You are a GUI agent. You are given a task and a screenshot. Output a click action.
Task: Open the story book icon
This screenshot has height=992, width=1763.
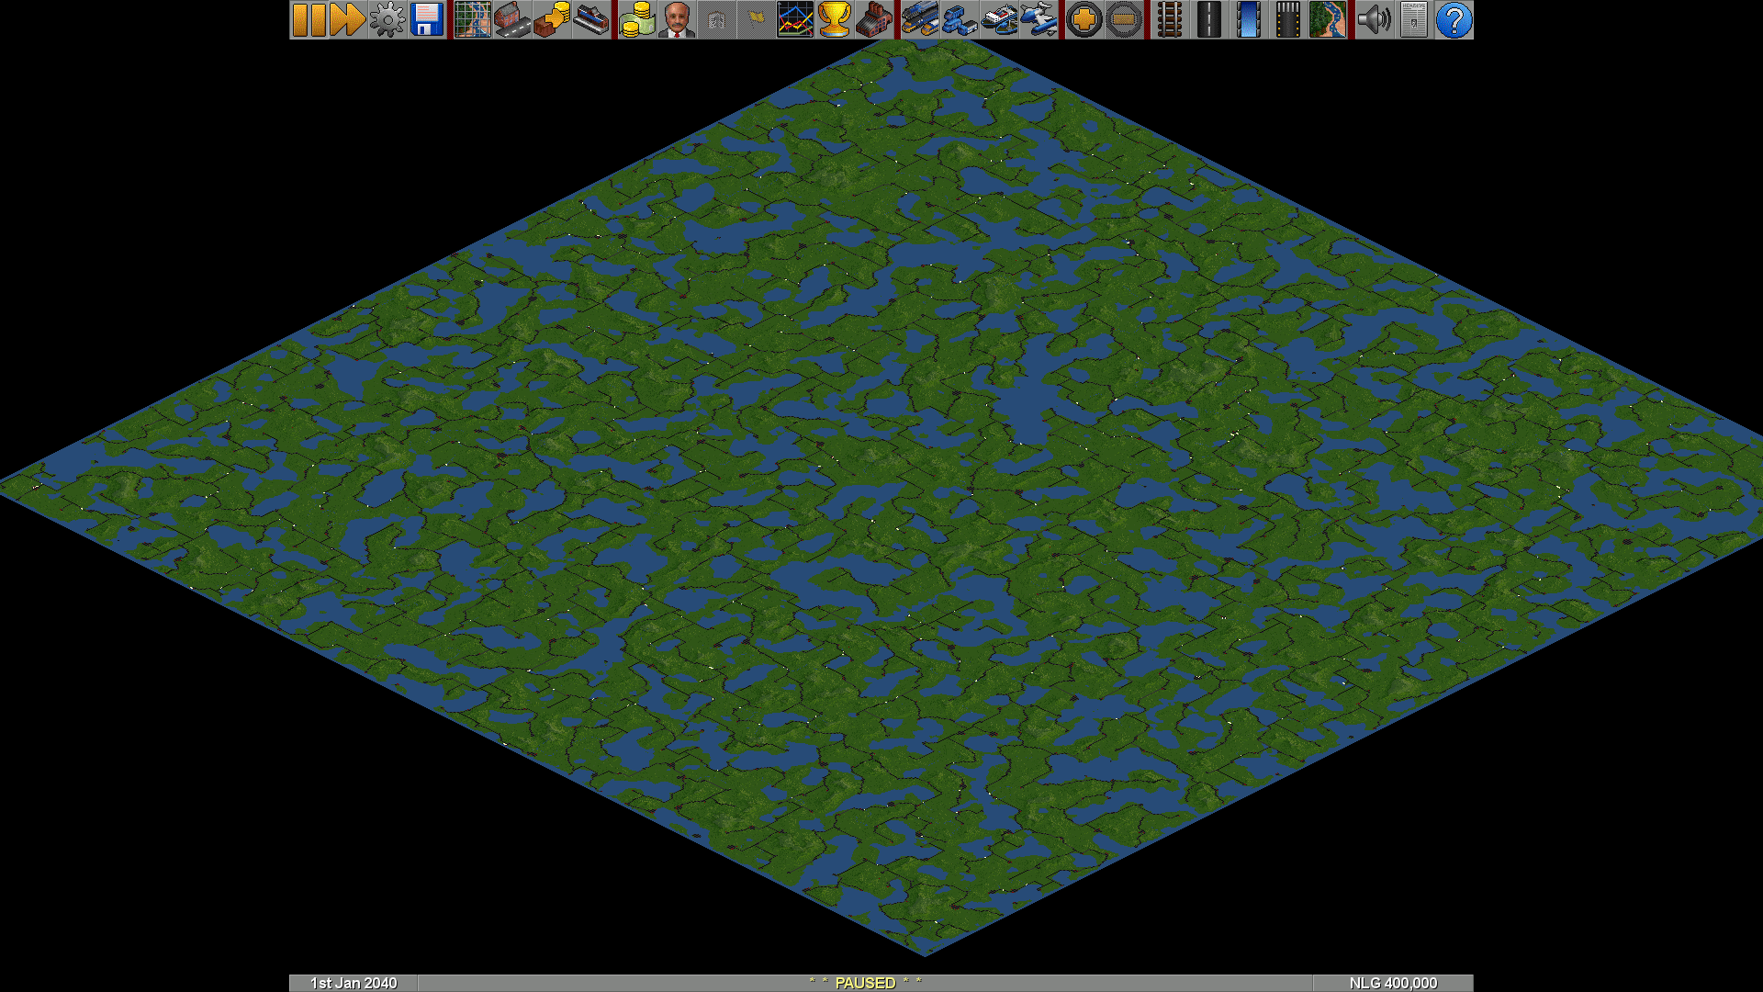click(x=716, y=19)
